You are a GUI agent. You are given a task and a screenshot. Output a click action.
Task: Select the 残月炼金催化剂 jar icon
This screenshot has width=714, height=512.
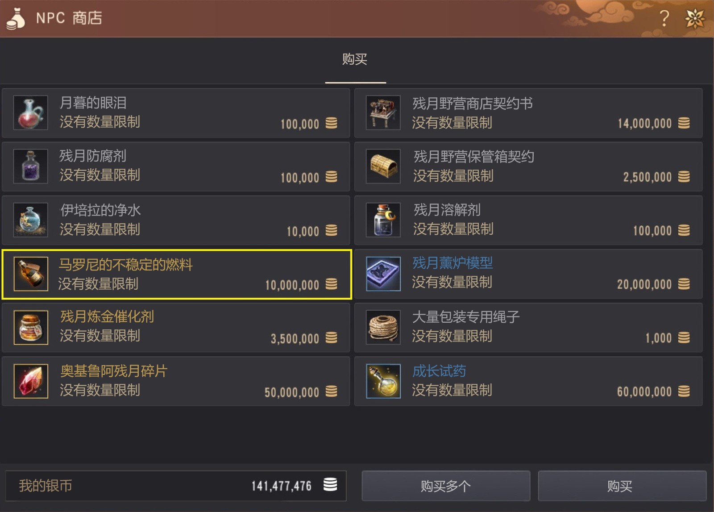31,328
